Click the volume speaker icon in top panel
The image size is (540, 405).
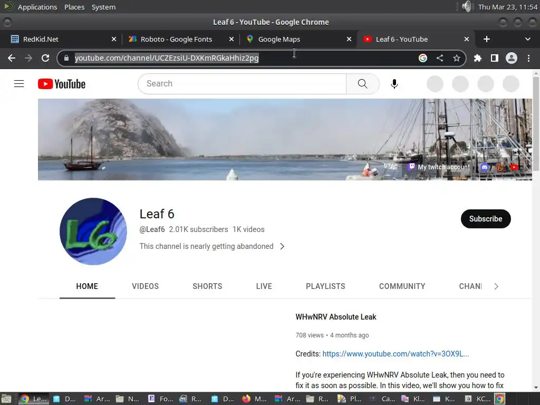(x=467, y=6)
